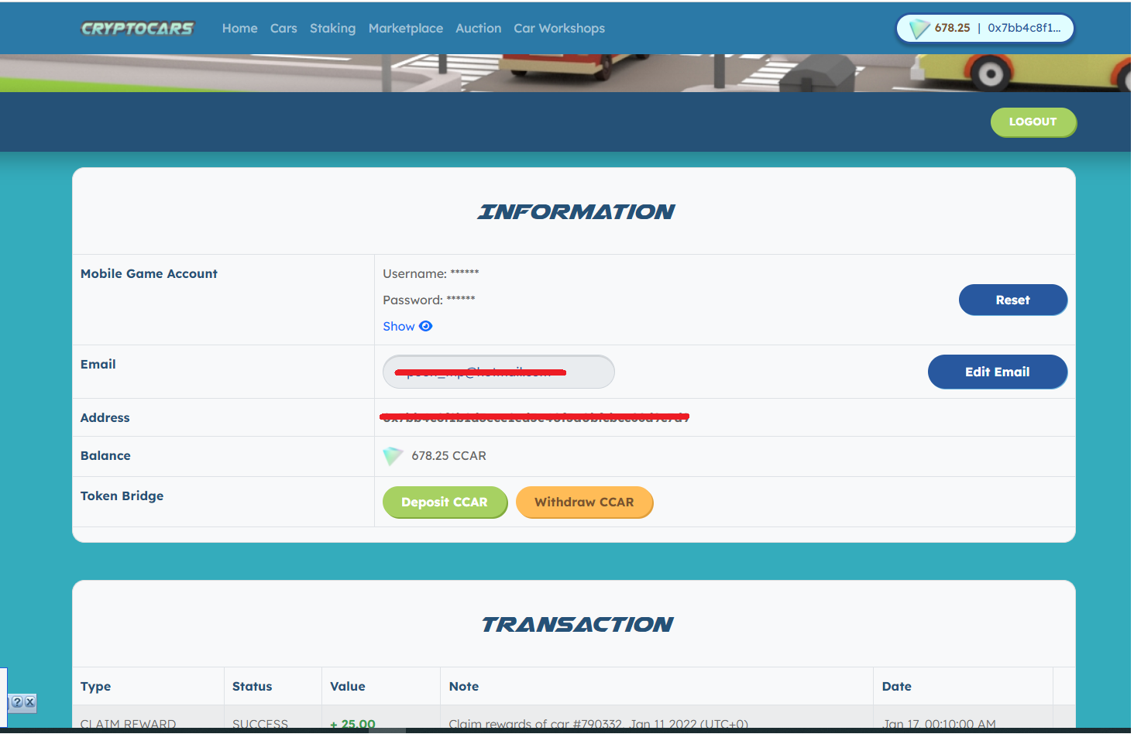Viewport: 1134px width, 734px height.
Task: Click the Balance row label
Action: click(105, 455)
